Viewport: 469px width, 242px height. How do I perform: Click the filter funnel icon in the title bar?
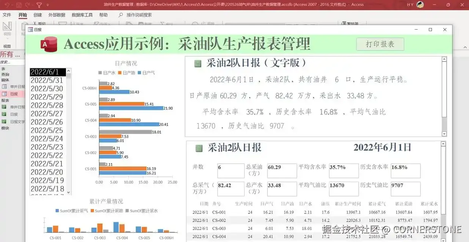39,5
